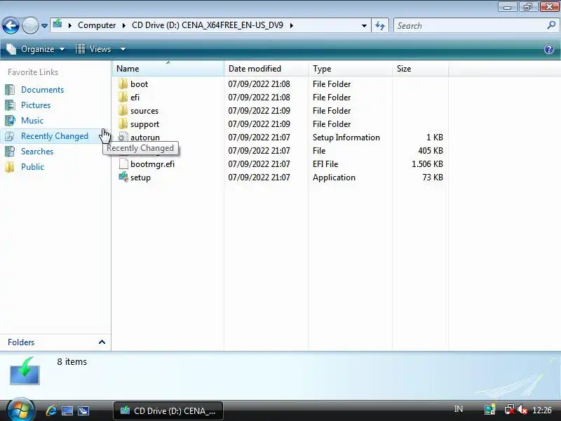Select the sources folder name
The height and width of the screenshot is (421, 561).
pyautogui.click(x=144, y=111)
